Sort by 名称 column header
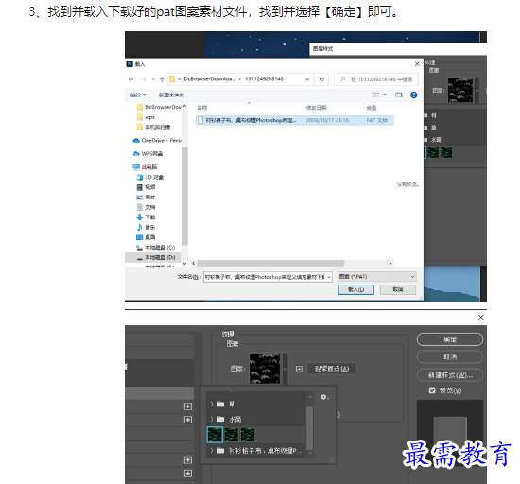Image resolution: width=520 pixels, height=484 pixels. point(202,108)
